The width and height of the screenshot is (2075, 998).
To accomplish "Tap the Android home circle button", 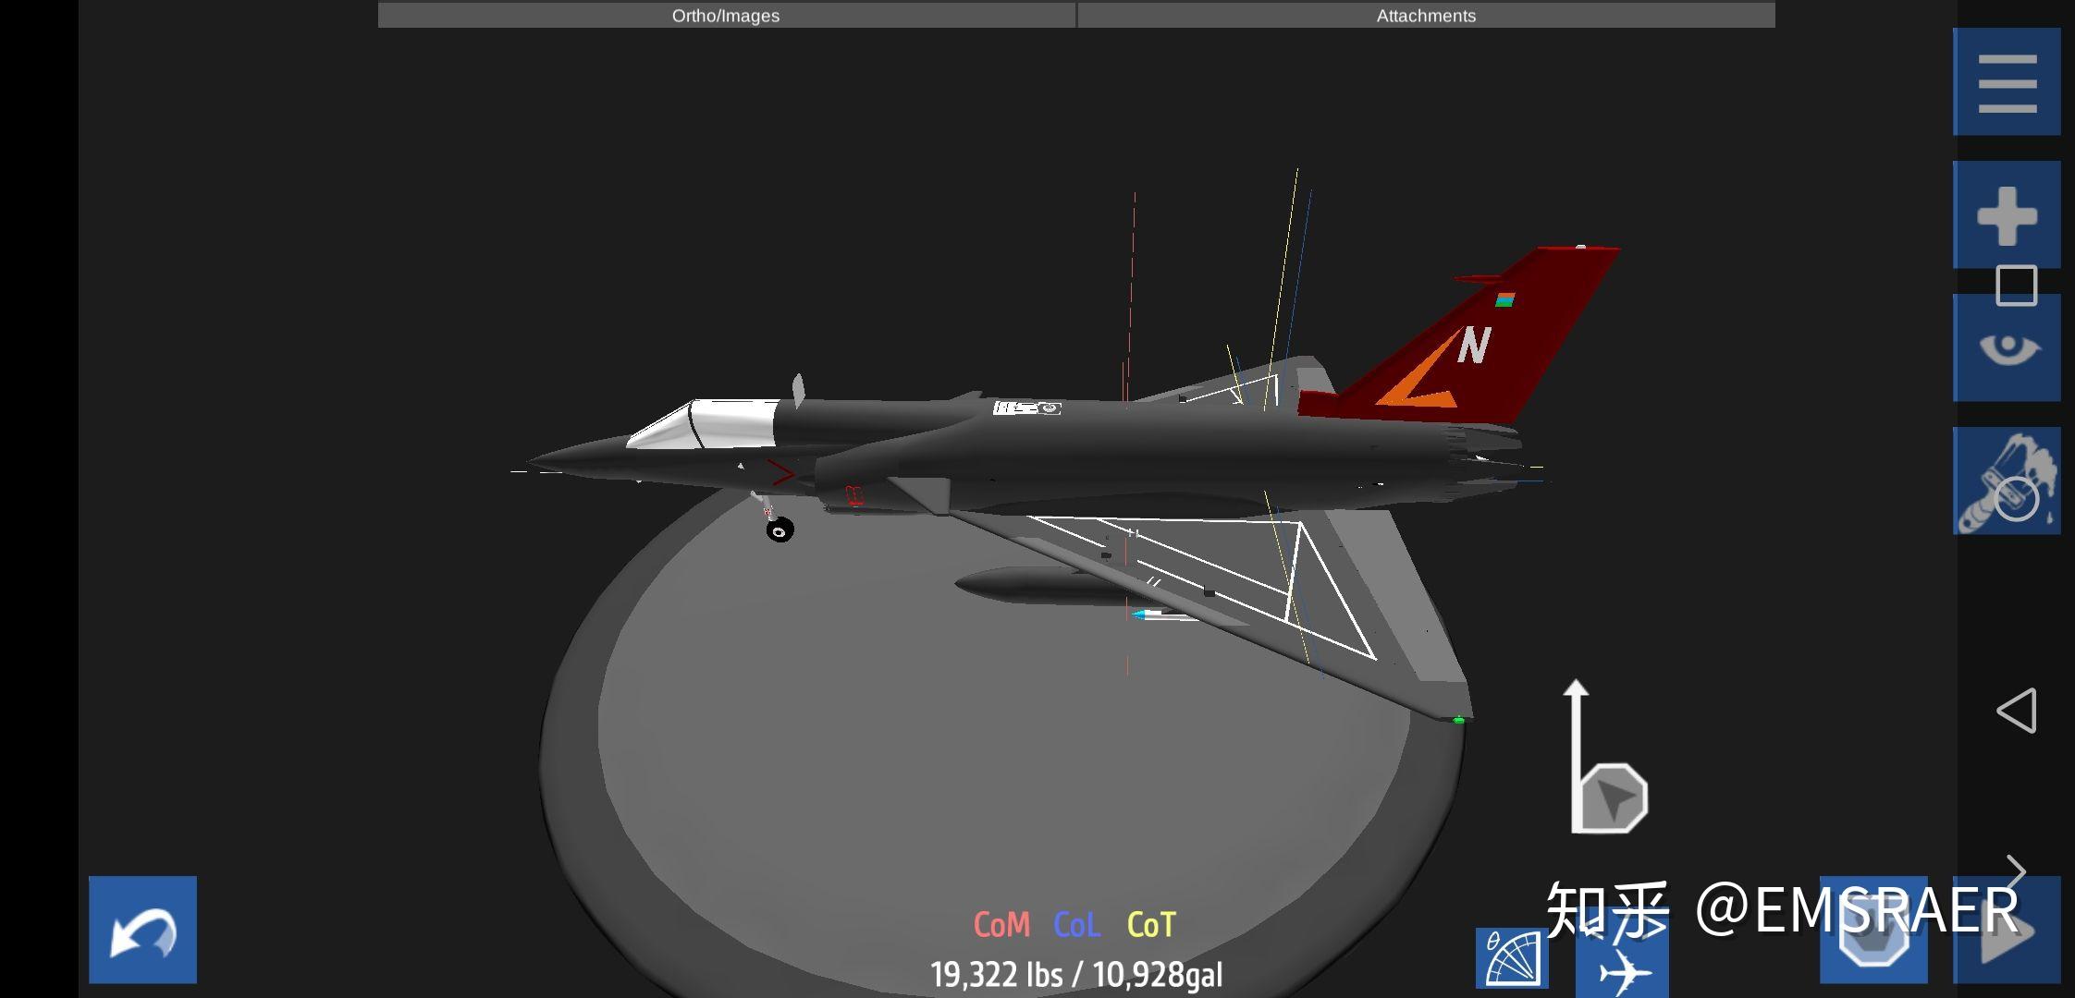I will [x=2017, y=500].
